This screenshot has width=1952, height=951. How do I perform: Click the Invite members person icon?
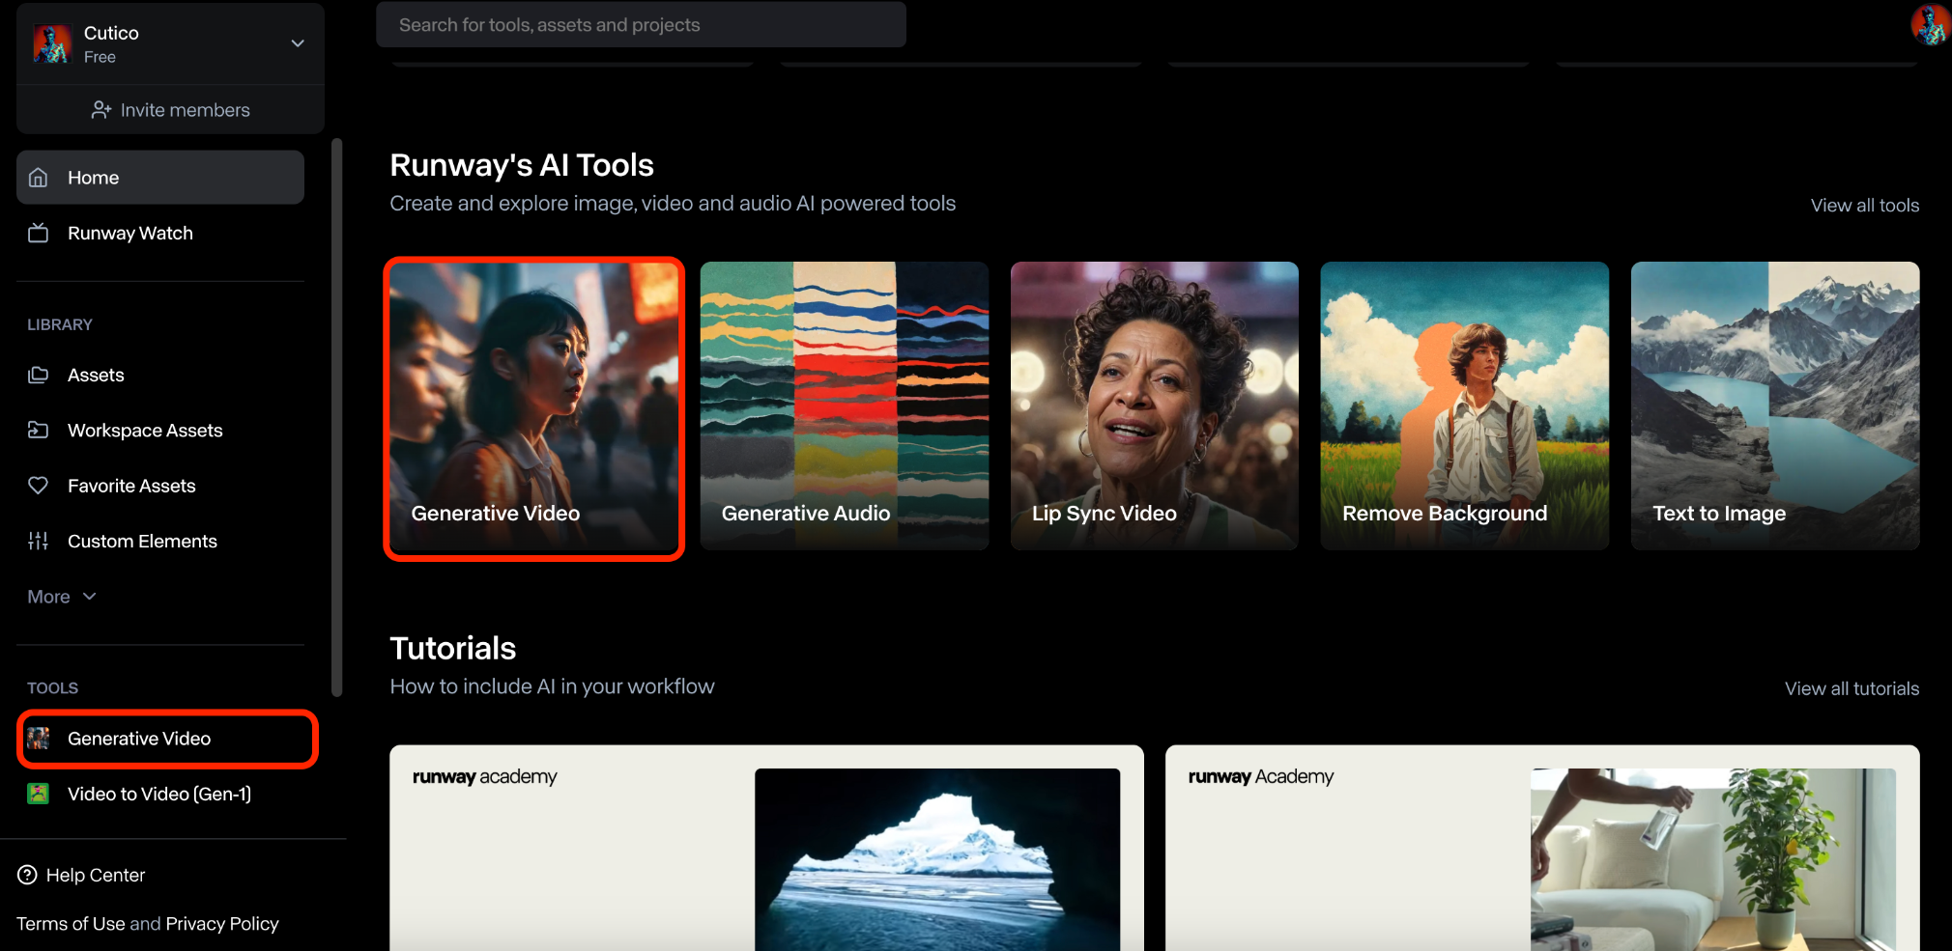[101, 110]
